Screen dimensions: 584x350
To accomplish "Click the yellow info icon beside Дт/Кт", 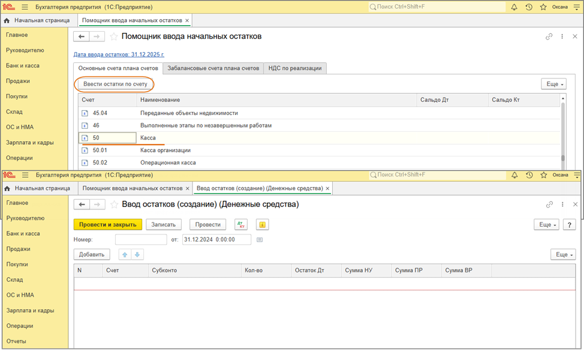I will 262,224.
